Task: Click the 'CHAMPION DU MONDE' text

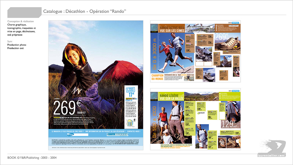Action: pos(157,77)
